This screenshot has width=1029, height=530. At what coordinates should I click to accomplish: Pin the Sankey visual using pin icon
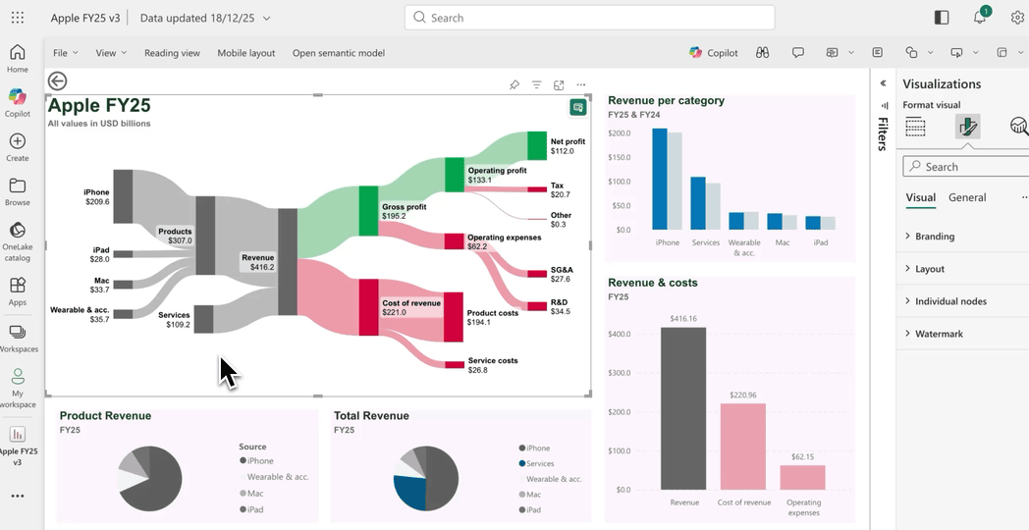[x=514, y=85]
